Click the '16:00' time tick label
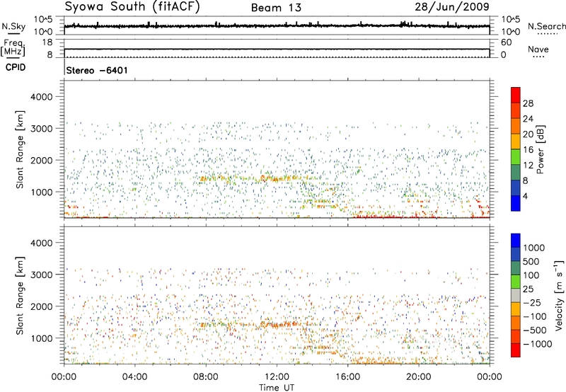The height and width of the screenshot is (392, 566). [x=347, y=377]
